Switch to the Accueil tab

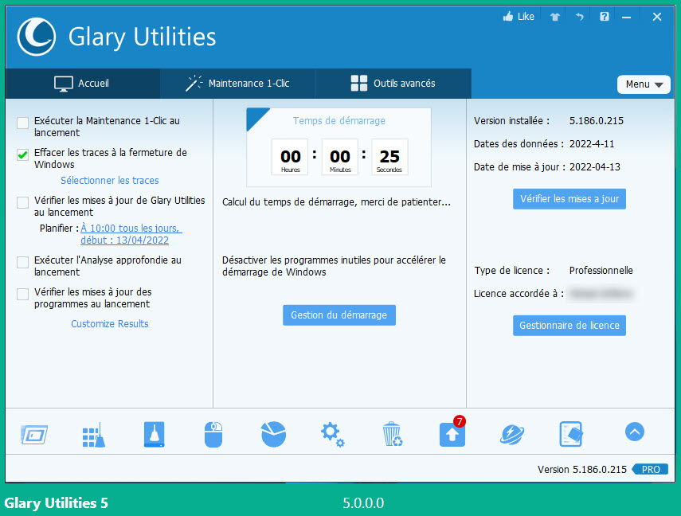click(x=83, y=84)
